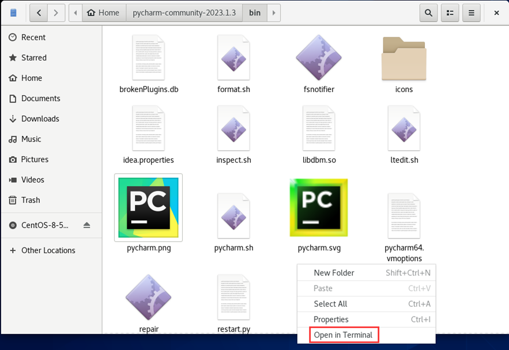Open Music in the sidebar
Image resolution: width=509 pixels, height=350 pixels.
click(51, 139)
